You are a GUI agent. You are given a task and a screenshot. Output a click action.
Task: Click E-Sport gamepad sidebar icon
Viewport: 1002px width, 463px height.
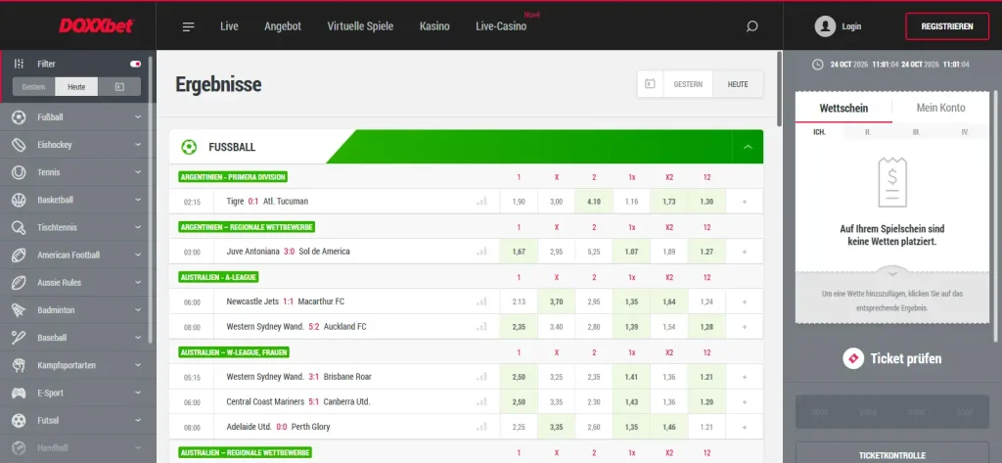20,393
